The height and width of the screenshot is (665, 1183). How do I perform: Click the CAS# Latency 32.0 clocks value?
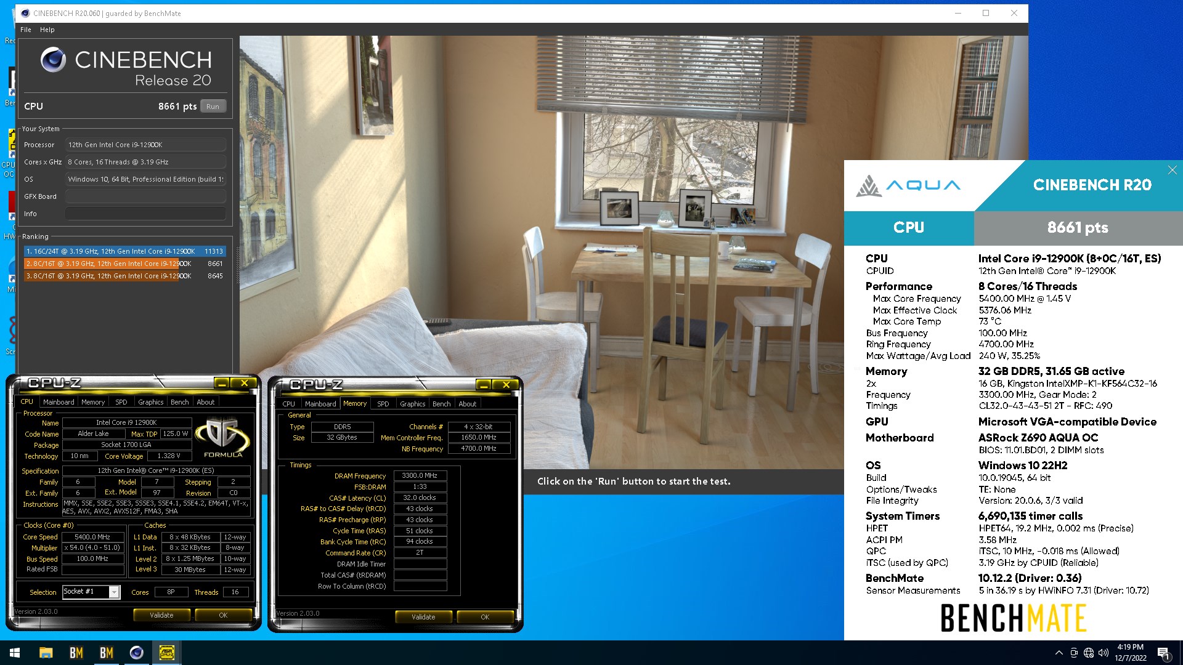pos(420,498)
